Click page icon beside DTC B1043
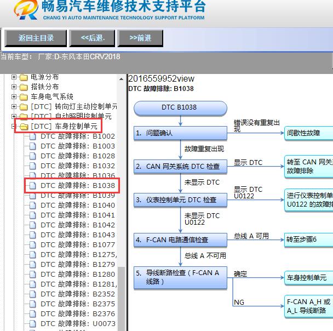Viewport: 333px width, 331px height. click(x=32, y=235)
